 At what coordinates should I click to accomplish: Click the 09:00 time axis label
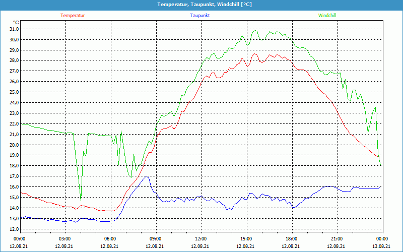click(156, 239)
